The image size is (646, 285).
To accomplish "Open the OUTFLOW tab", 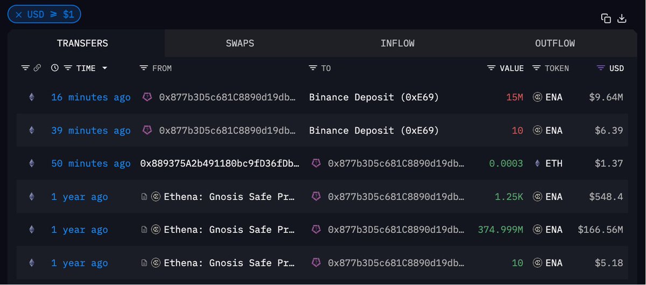I will click(x=555, y=43).
